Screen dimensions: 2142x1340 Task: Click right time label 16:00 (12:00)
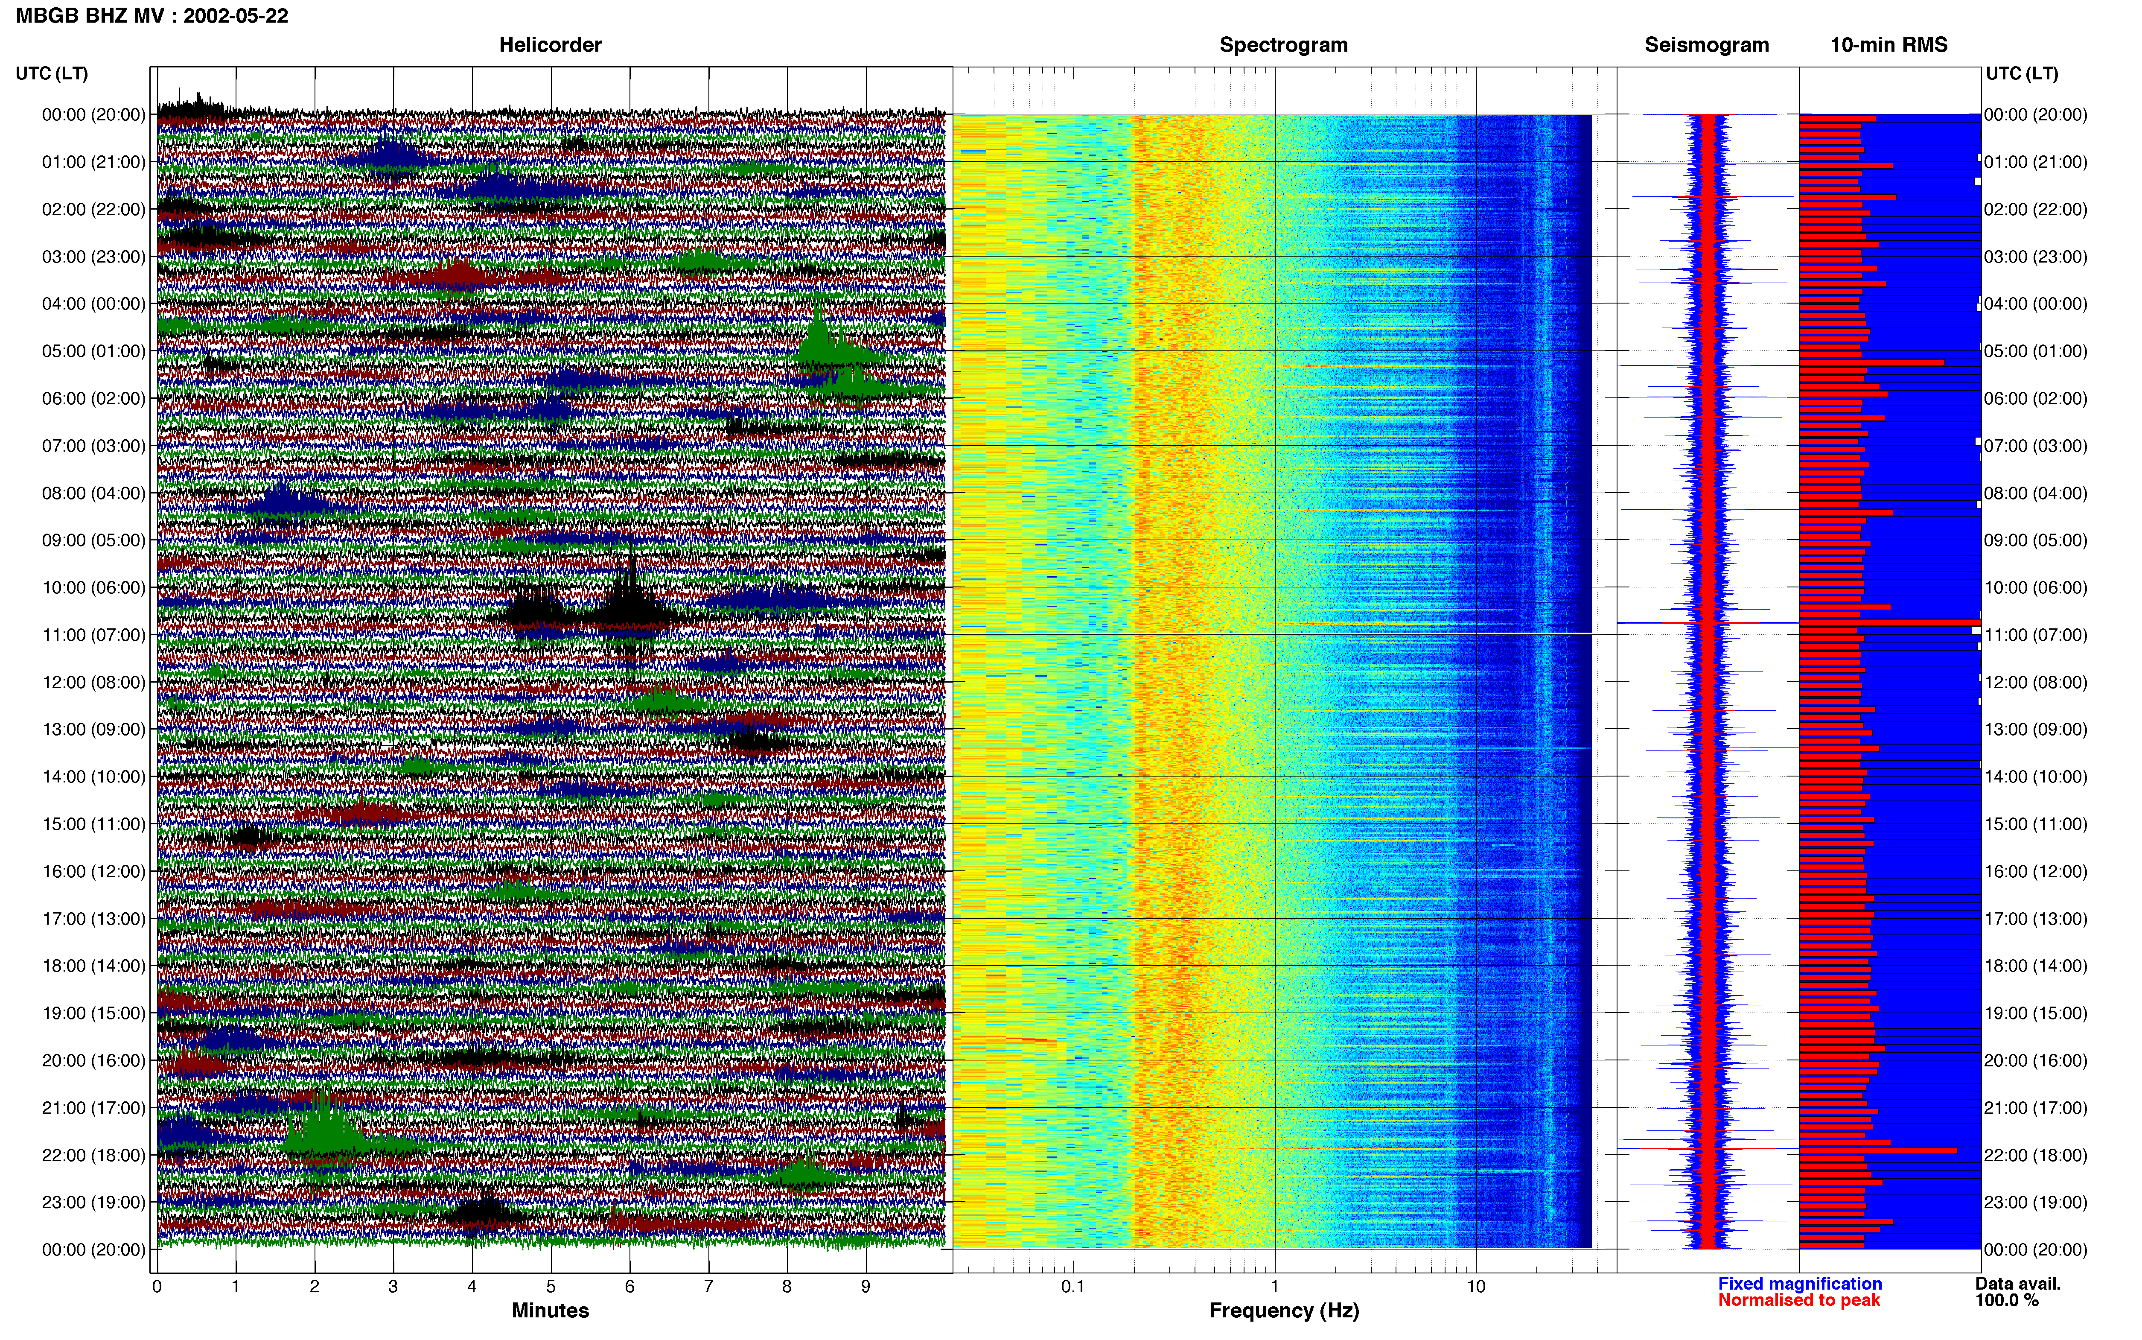tap(2036, 871)
